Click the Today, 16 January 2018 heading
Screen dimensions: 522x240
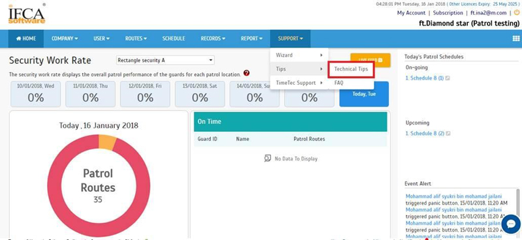click(x=99, y=125)
